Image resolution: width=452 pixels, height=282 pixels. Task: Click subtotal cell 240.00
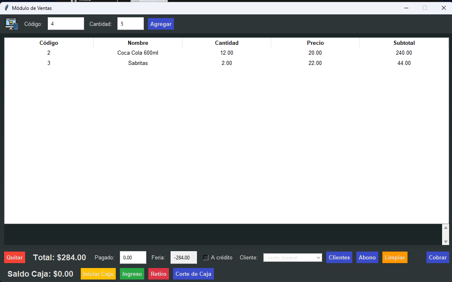point(404,53)
